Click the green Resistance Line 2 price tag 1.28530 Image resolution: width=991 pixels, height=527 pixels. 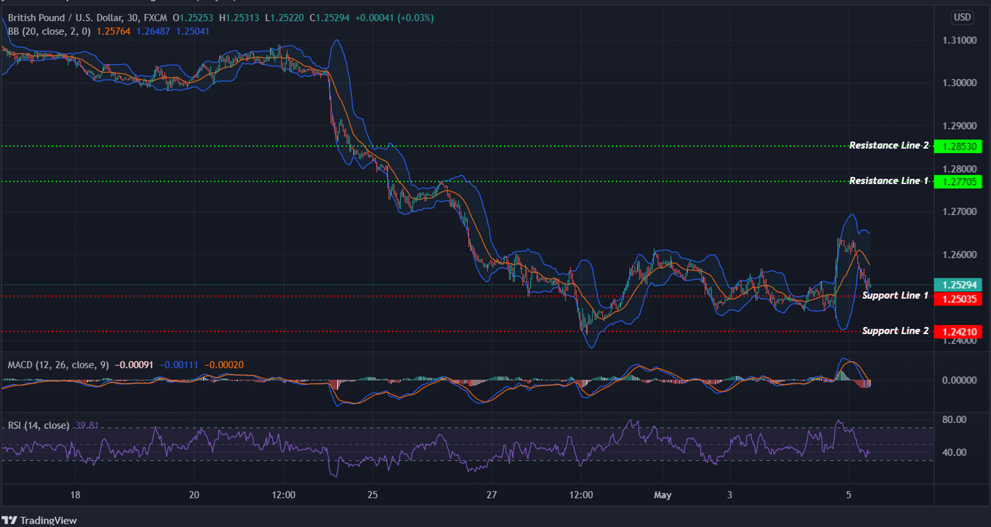(958, 146)
